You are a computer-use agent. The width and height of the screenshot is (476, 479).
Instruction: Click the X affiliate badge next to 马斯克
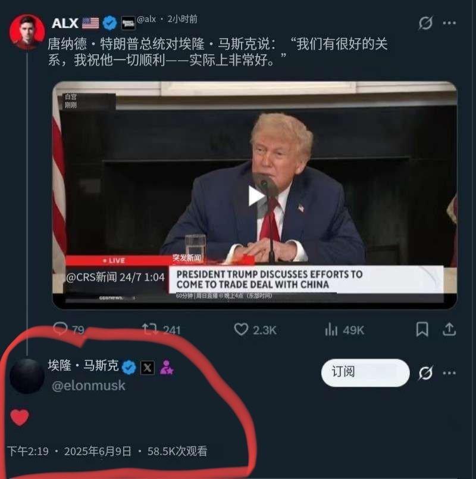(x=148, y=368)
